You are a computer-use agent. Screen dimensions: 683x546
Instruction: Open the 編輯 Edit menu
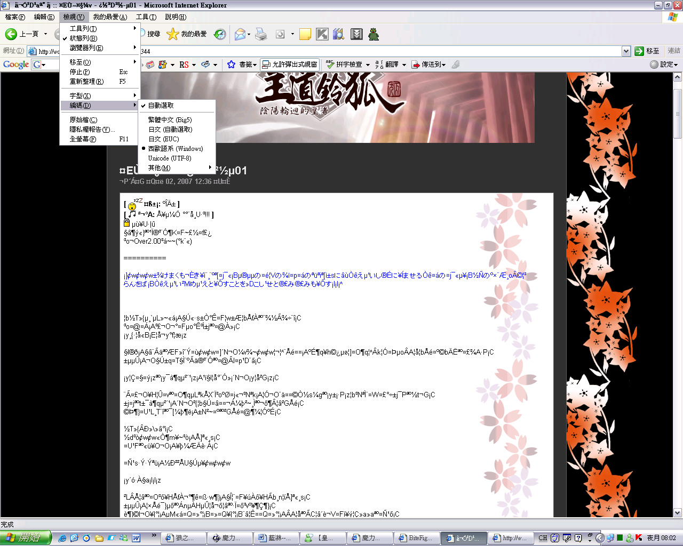(x=44, y=17)
